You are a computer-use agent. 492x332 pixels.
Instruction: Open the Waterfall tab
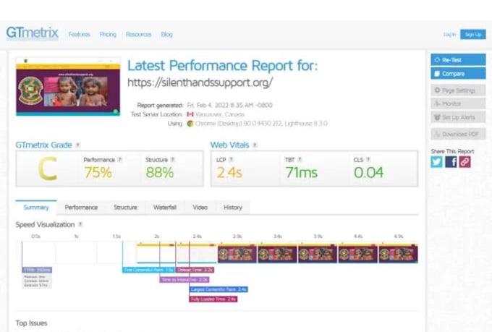165,208
